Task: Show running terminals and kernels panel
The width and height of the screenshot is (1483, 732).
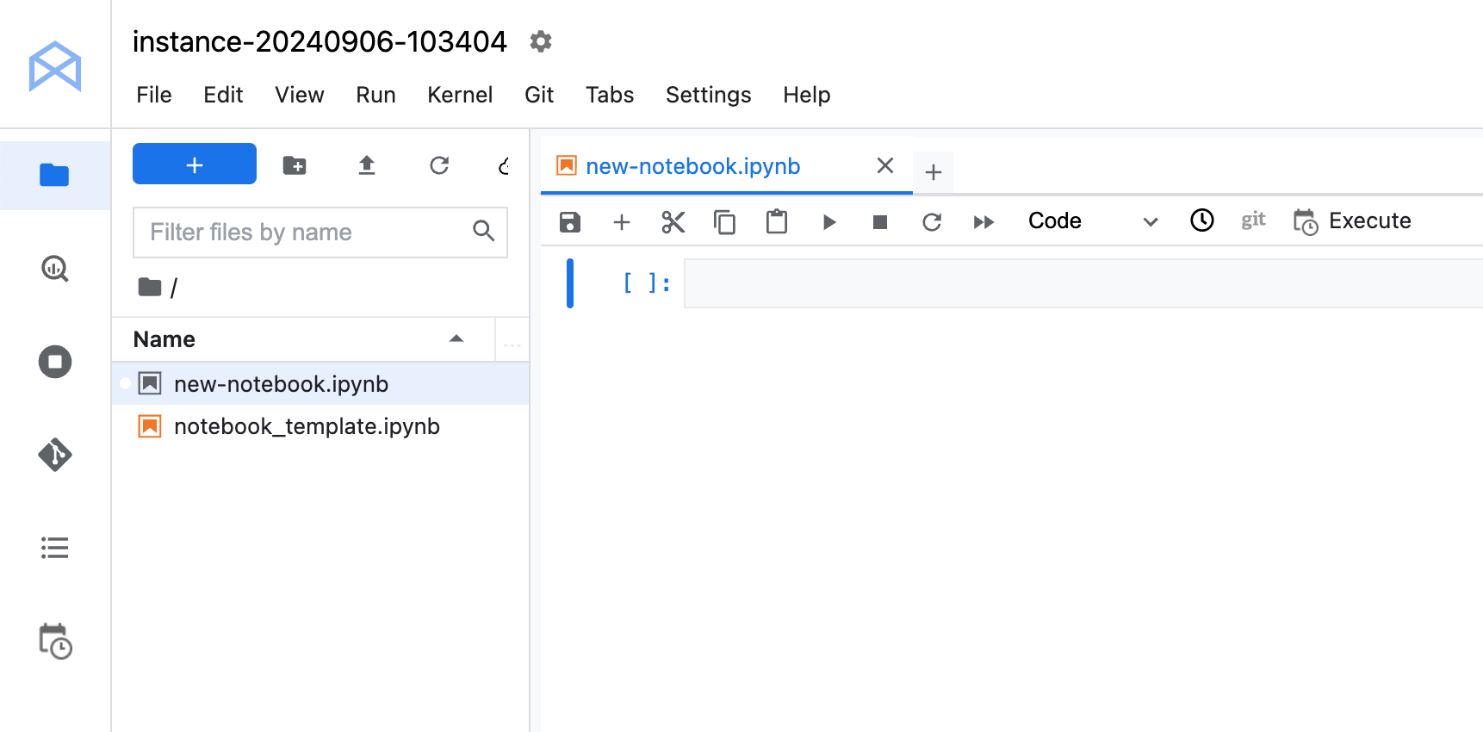Action: coord(55,362)
